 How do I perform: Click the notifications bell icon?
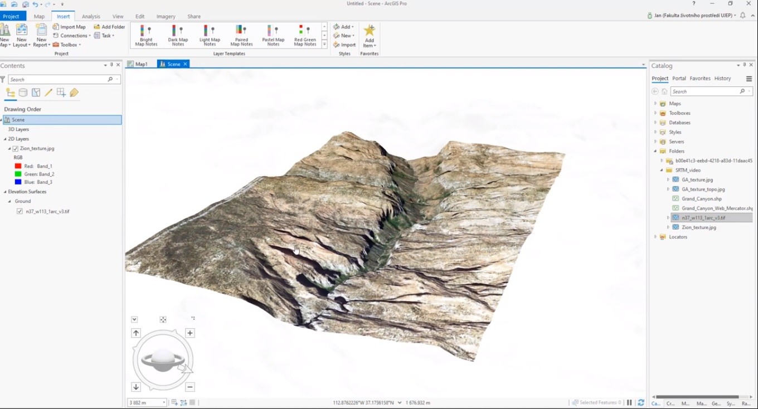tap(742, 16)
